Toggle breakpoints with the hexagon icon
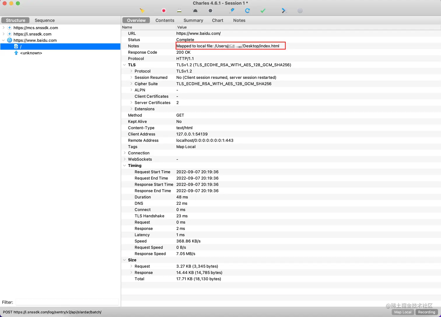 (x=210, y=11)
